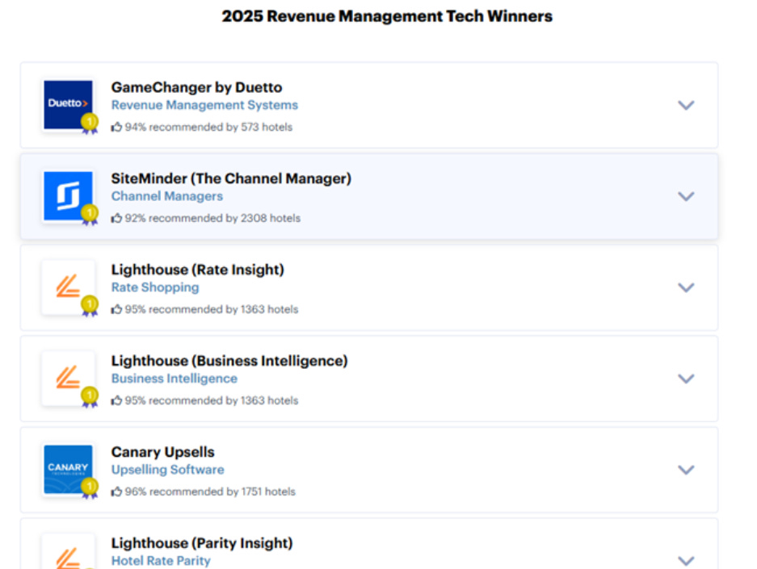Click '92% recommended by 2308 hotels' text
Image resolution: width=757 pixels, height=569 pixels.
(x=212, y=218)
